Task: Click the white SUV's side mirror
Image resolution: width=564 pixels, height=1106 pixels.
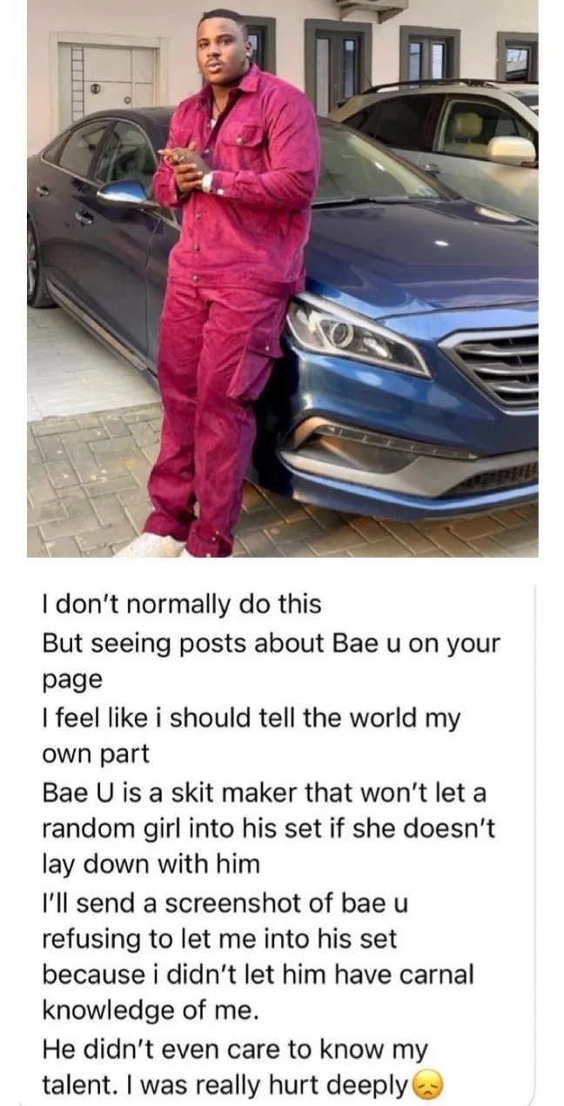Action: (x=511, y=148)
